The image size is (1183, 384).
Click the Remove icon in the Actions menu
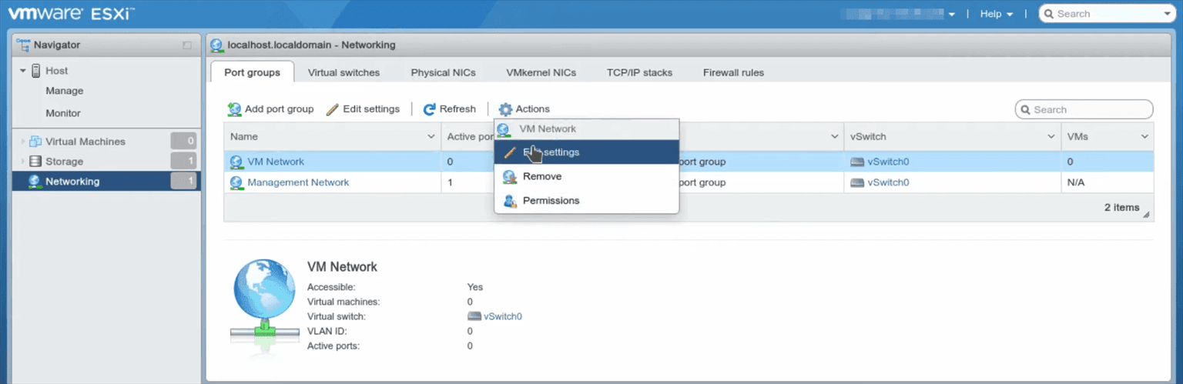510,177
